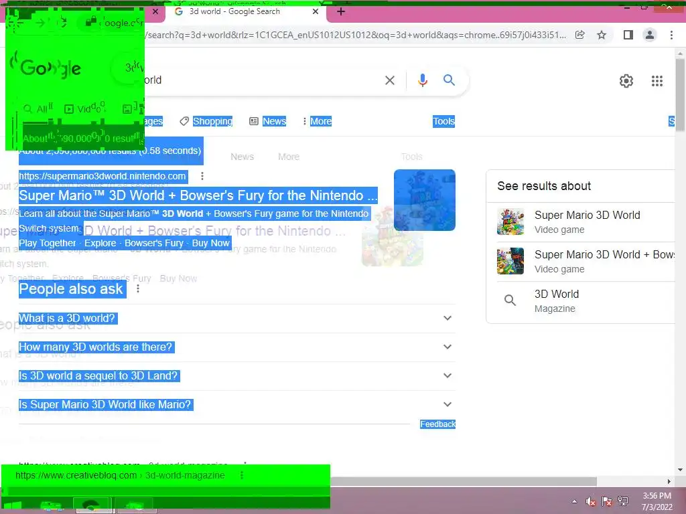Click the Feedback link

437,424
